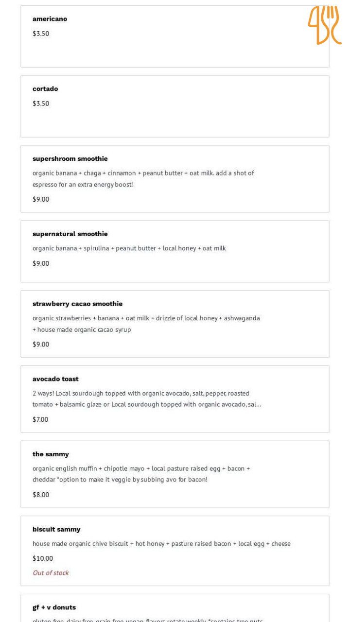Click the truncated avocado toast description
The image size is (350, 622).
click(x=146, y=399)
